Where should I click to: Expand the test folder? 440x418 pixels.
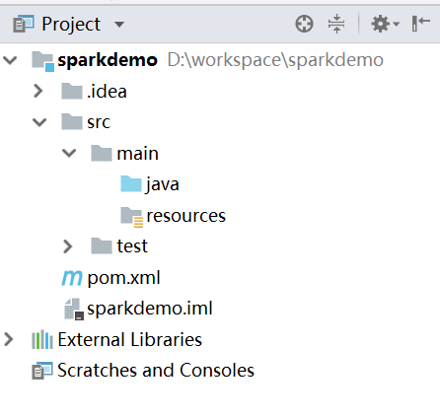coord(68,246)
